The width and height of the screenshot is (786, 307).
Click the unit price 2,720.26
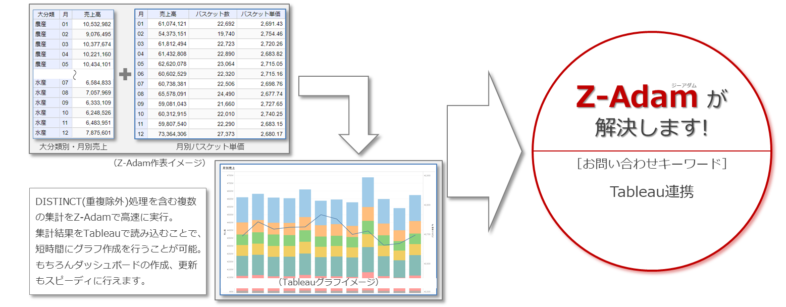pos(272,44)
